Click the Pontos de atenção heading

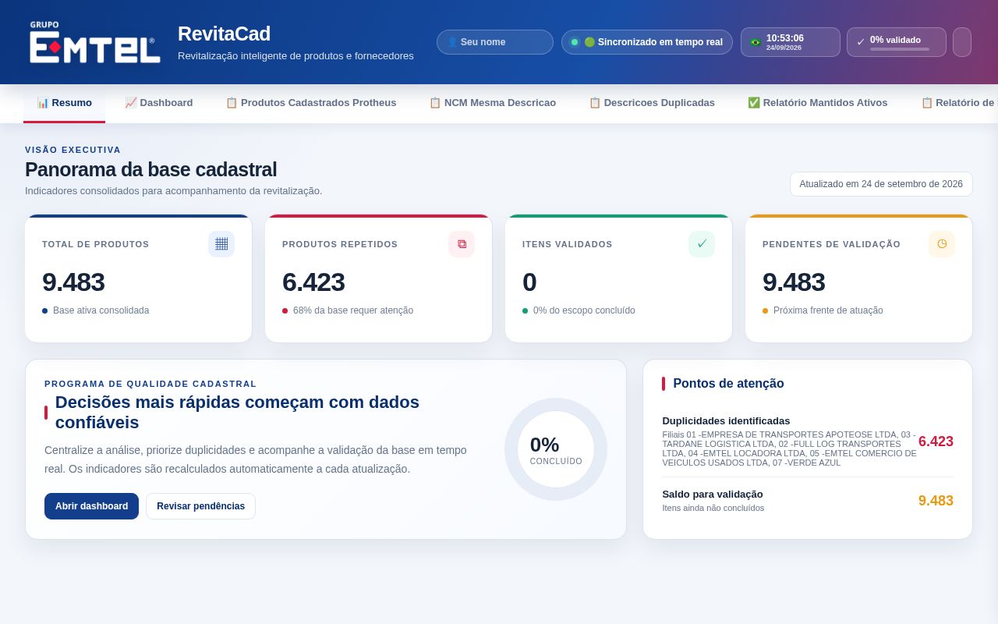tap(728, 383)
